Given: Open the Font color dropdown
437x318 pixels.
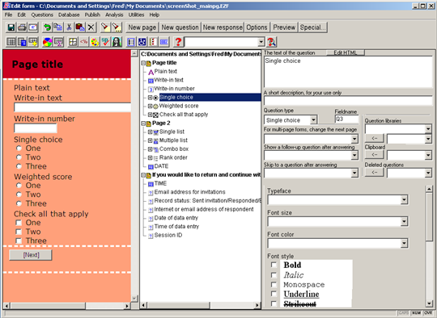Looking at the screenshot, I should tap(404, 244).
